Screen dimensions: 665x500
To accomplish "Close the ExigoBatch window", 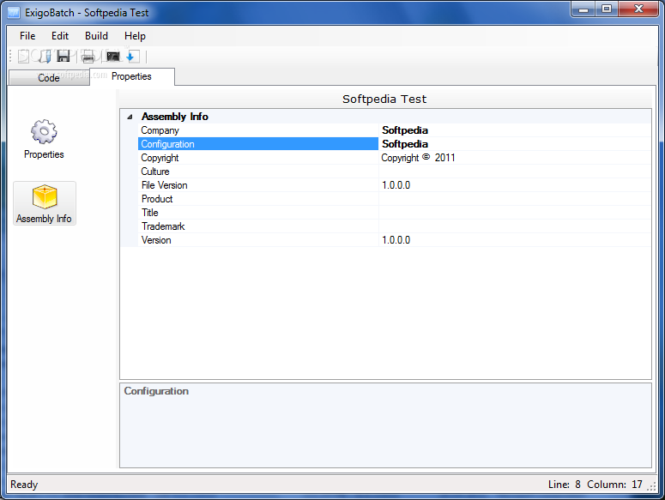I will [638, 9].
